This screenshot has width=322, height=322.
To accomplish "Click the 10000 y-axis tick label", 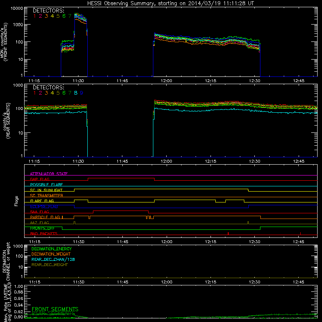I will click(17, 8).
